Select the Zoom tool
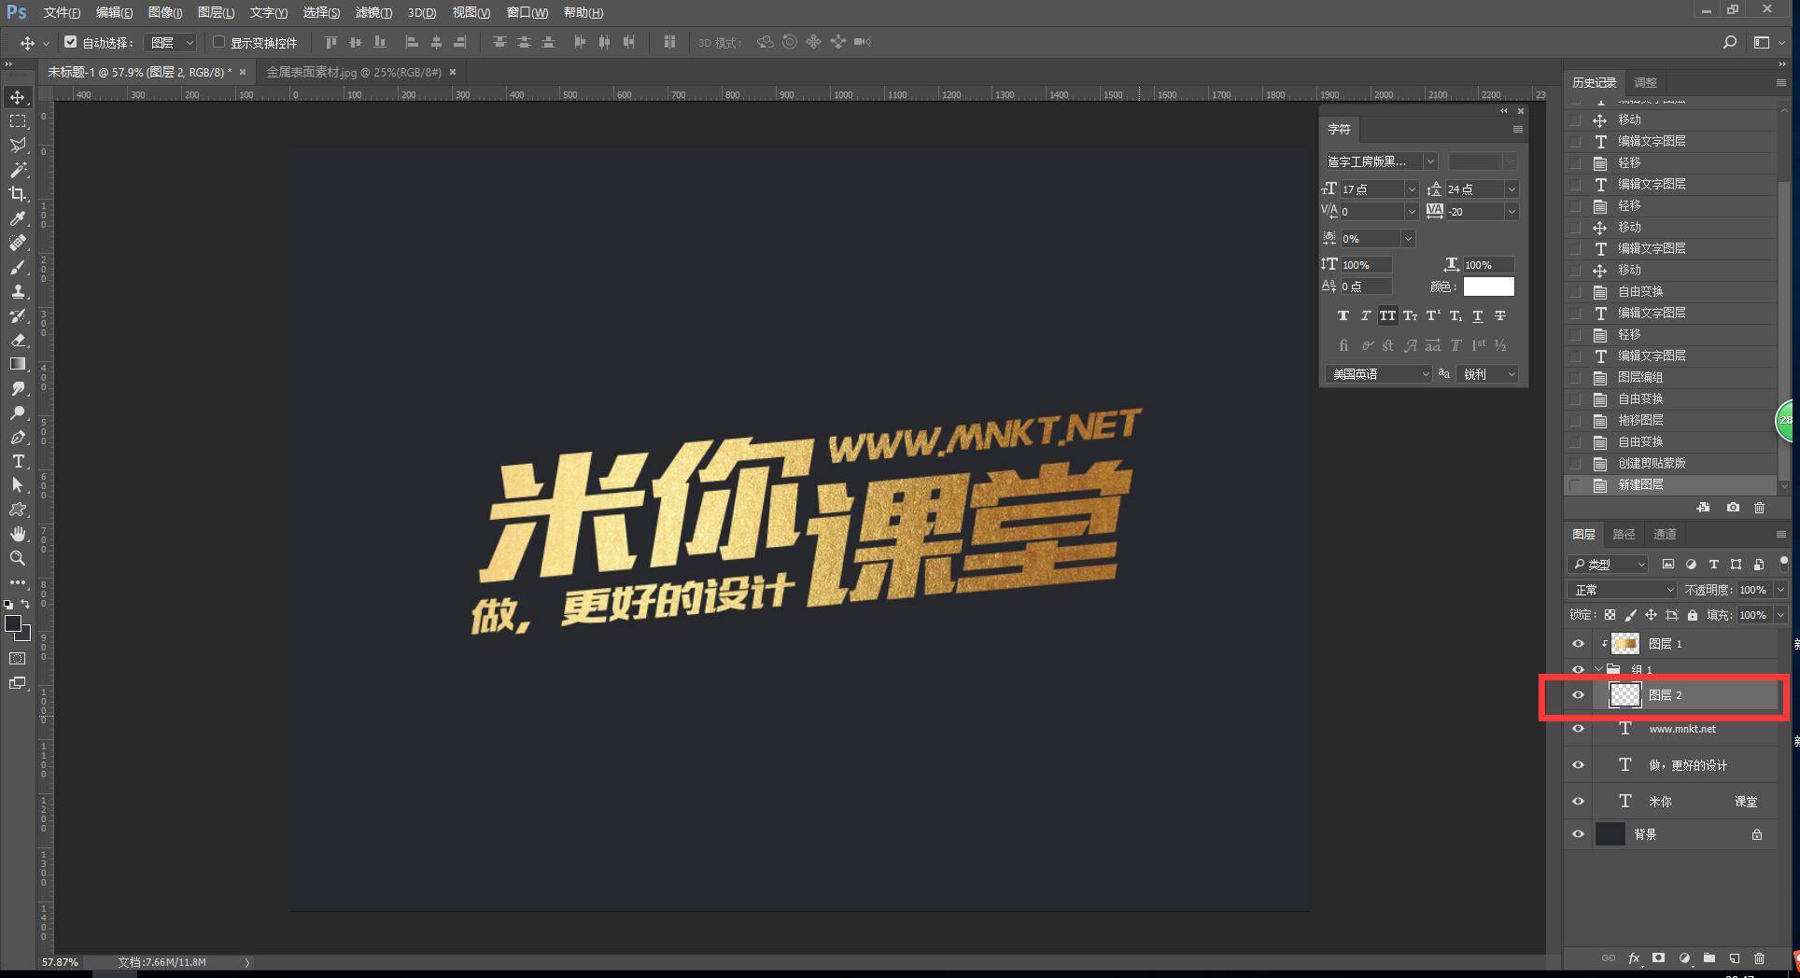Screen dimensions: 1800x978 pos(18,558)
